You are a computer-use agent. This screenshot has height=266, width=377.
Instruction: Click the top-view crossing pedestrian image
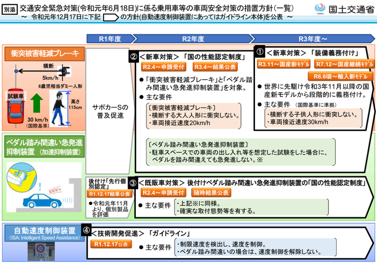[x=64, y=71]
